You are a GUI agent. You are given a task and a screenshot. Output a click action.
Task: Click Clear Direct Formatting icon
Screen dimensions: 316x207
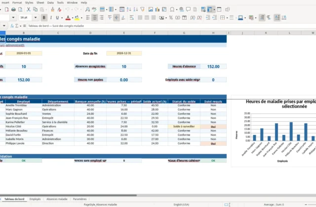pos(59,9)
